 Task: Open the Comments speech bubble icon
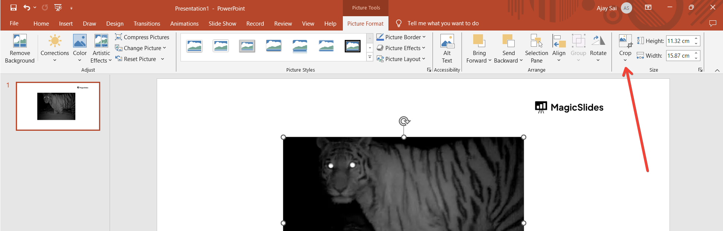pos(712,23)
